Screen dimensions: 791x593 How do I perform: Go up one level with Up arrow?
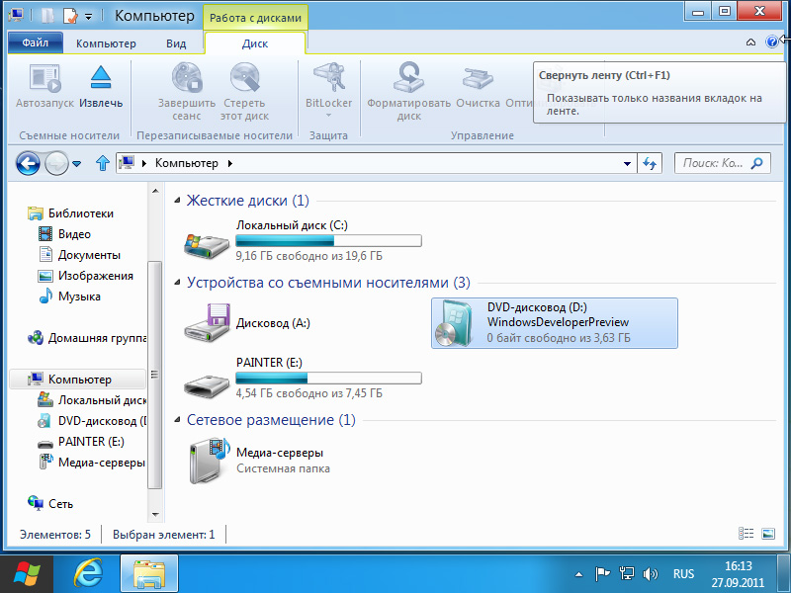pos(103,163)
